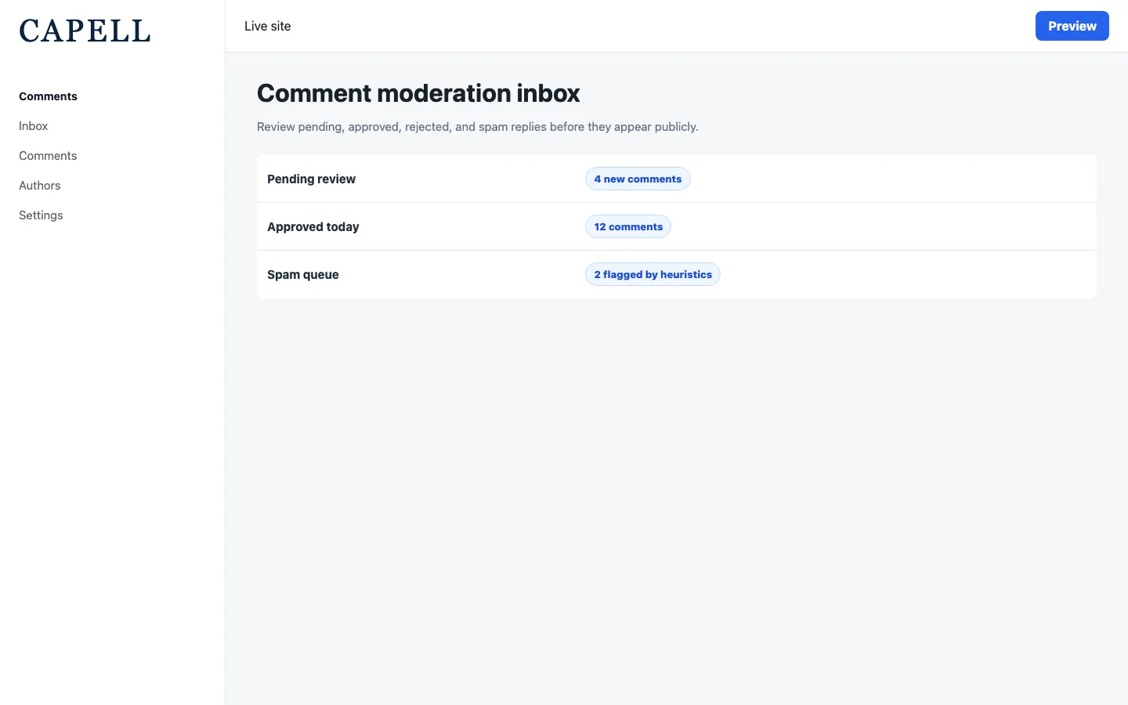Go to Comments link below Inbox
The width and height of the screenshot is (1128, 705).
(x=48, y=156)
